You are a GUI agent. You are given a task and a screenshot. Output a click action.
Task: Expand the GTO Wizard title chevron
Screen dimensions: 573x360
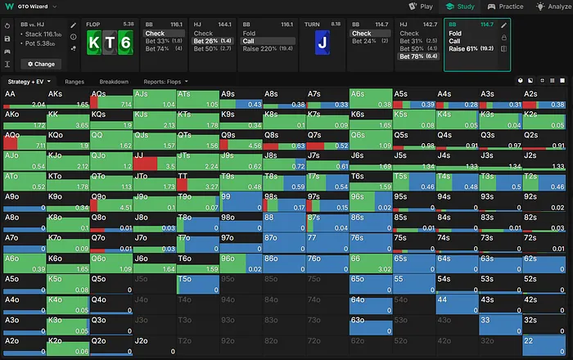[x=52, y=7]
